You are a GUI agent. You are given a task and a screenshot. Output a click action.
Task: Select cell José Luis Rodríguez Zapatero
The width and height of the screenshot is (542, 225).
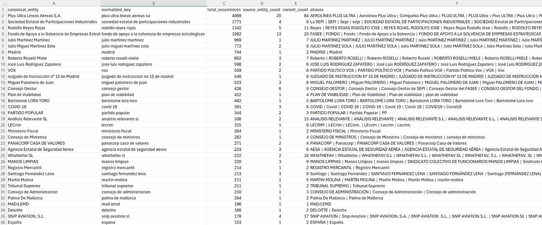click(53, 64)
